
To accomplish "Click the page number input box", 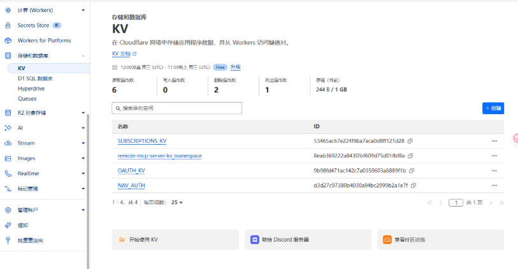I will (x=456, y=203).
